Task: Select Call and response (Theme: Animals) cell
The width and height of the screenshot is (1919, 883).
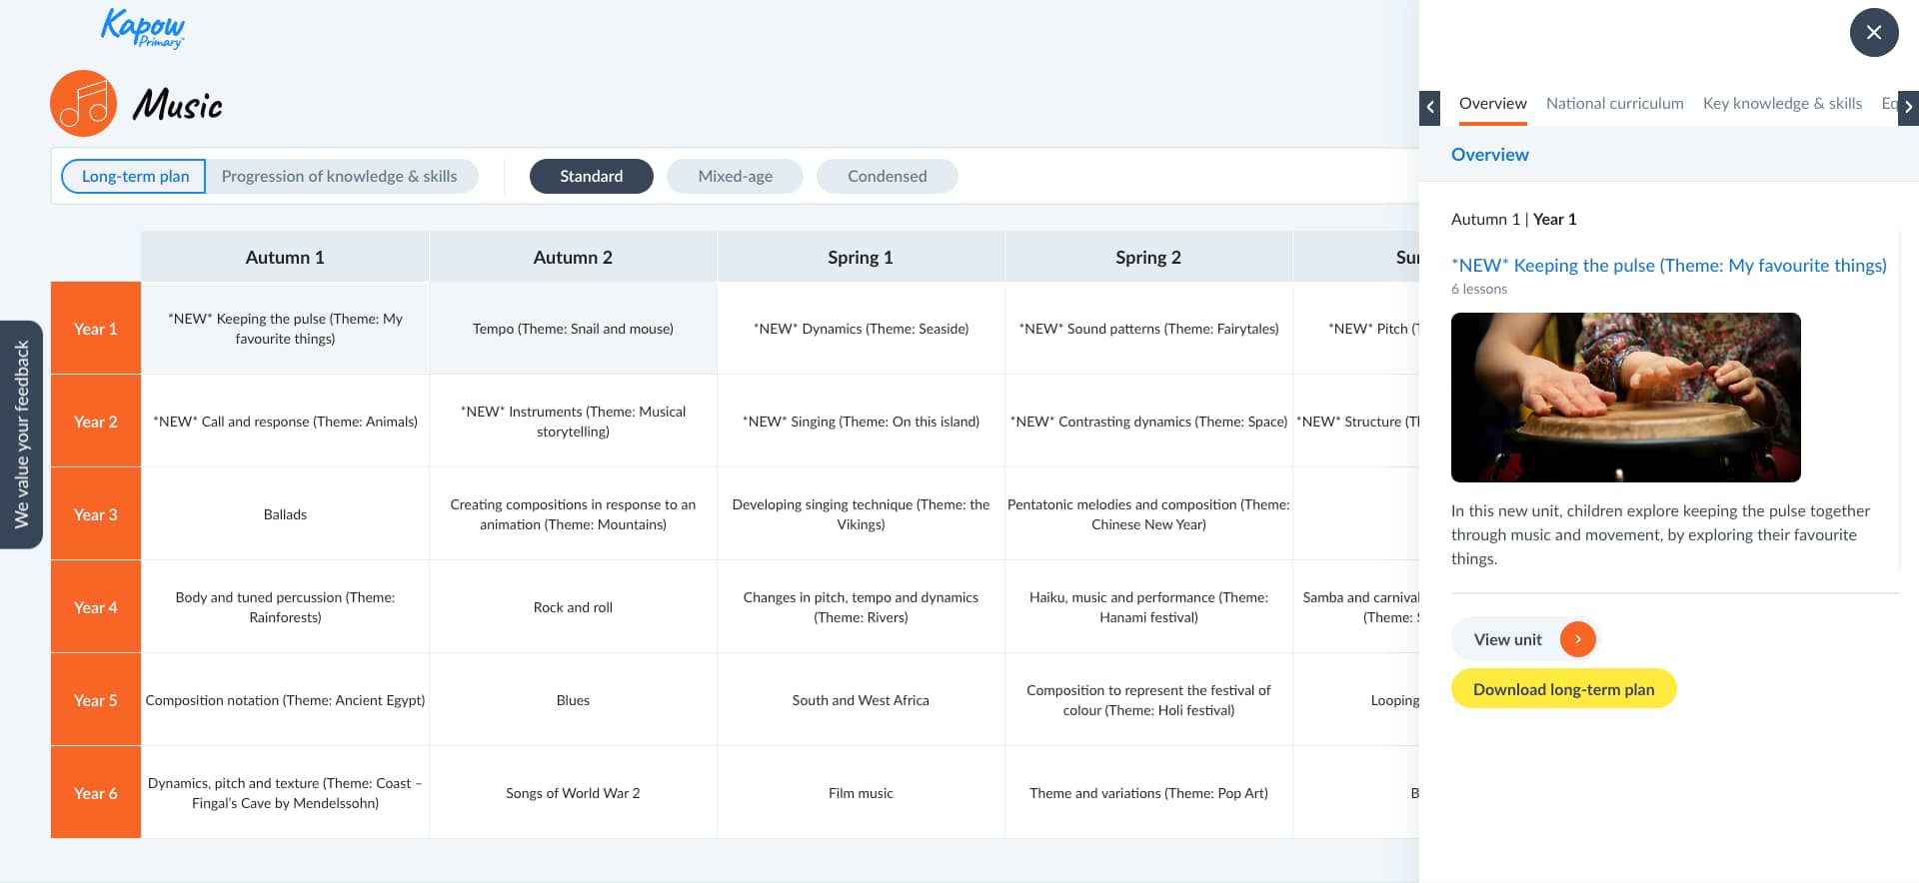Action: pos(285,422)
